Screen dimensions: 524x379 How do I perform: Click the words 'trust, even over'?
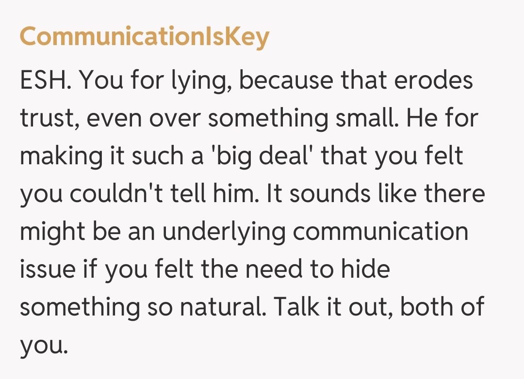coord(109,118)
